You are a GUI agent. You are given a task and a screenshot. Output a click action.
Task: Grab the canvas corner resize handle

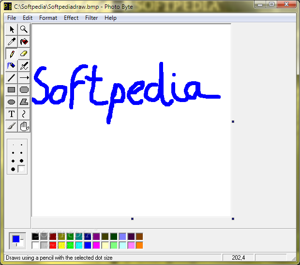(x=233, y=219)
